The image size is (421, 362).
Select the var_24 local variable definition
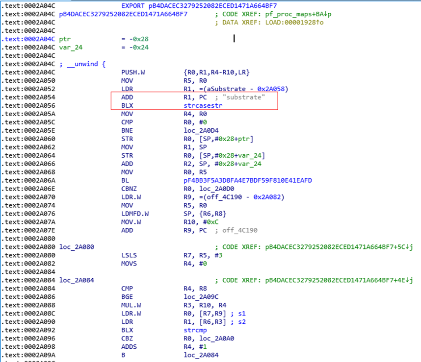(x=71, y=48)
